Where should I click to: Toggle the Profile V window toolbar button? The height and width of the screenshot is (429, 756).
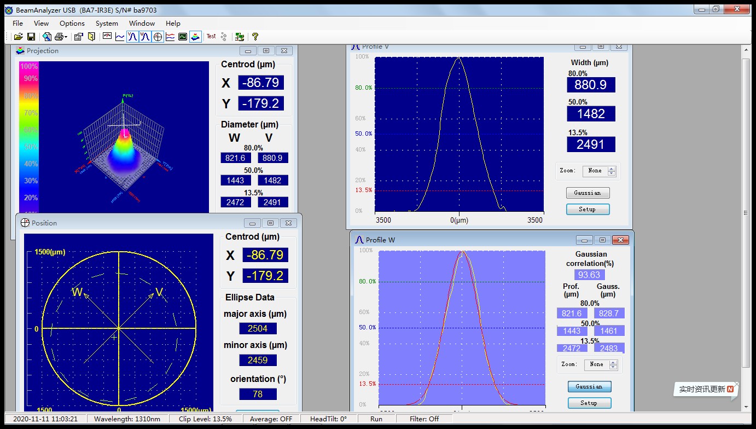point(132,37)
